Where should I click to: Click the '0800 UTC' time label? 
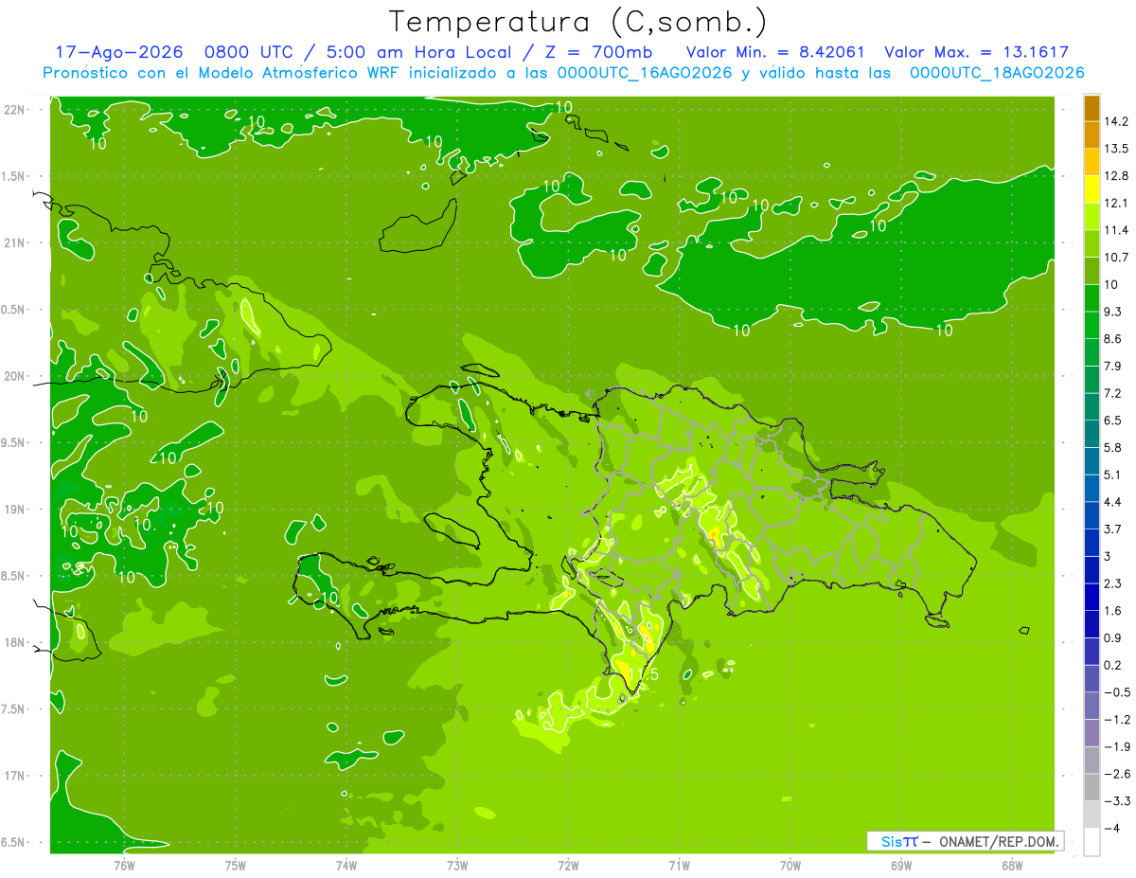click(x=246, y=52)
